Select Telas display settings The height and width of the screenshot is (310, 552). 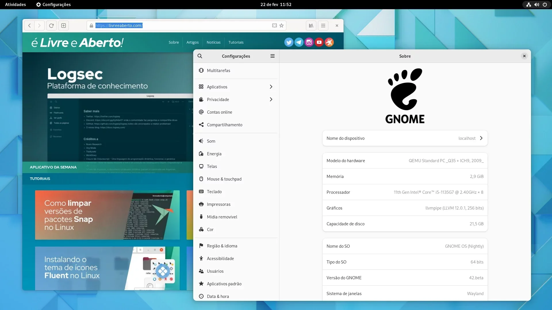click(236, 166)
